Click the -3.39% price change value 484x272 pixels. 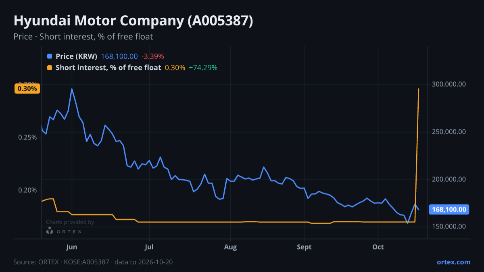point(152,56)
